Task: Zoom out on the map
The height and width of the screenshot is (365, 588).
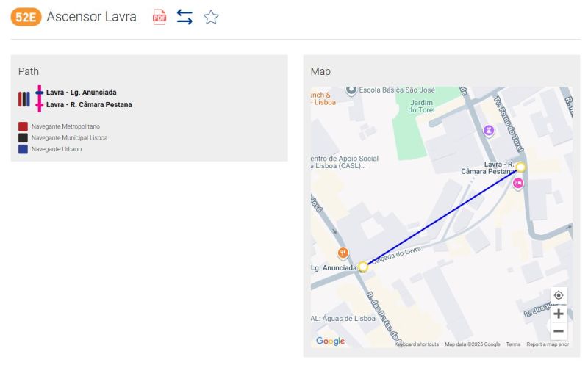Action: (x=559, y=331)
